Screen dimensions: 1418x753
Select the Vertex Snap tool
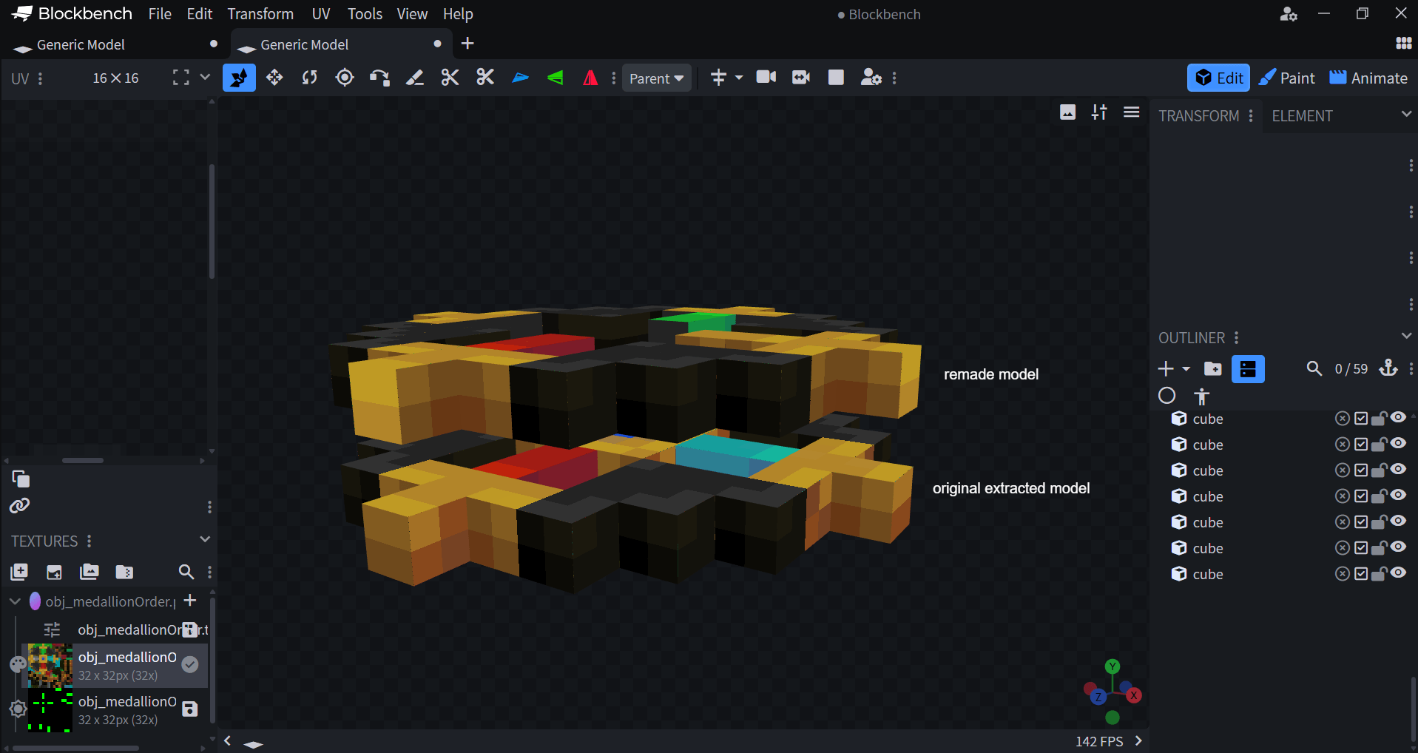tap(379, 78)
